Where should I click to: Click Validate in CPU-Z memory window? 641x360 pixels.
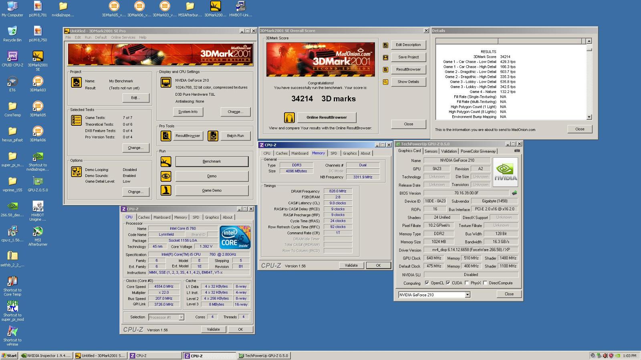[351, 265]
